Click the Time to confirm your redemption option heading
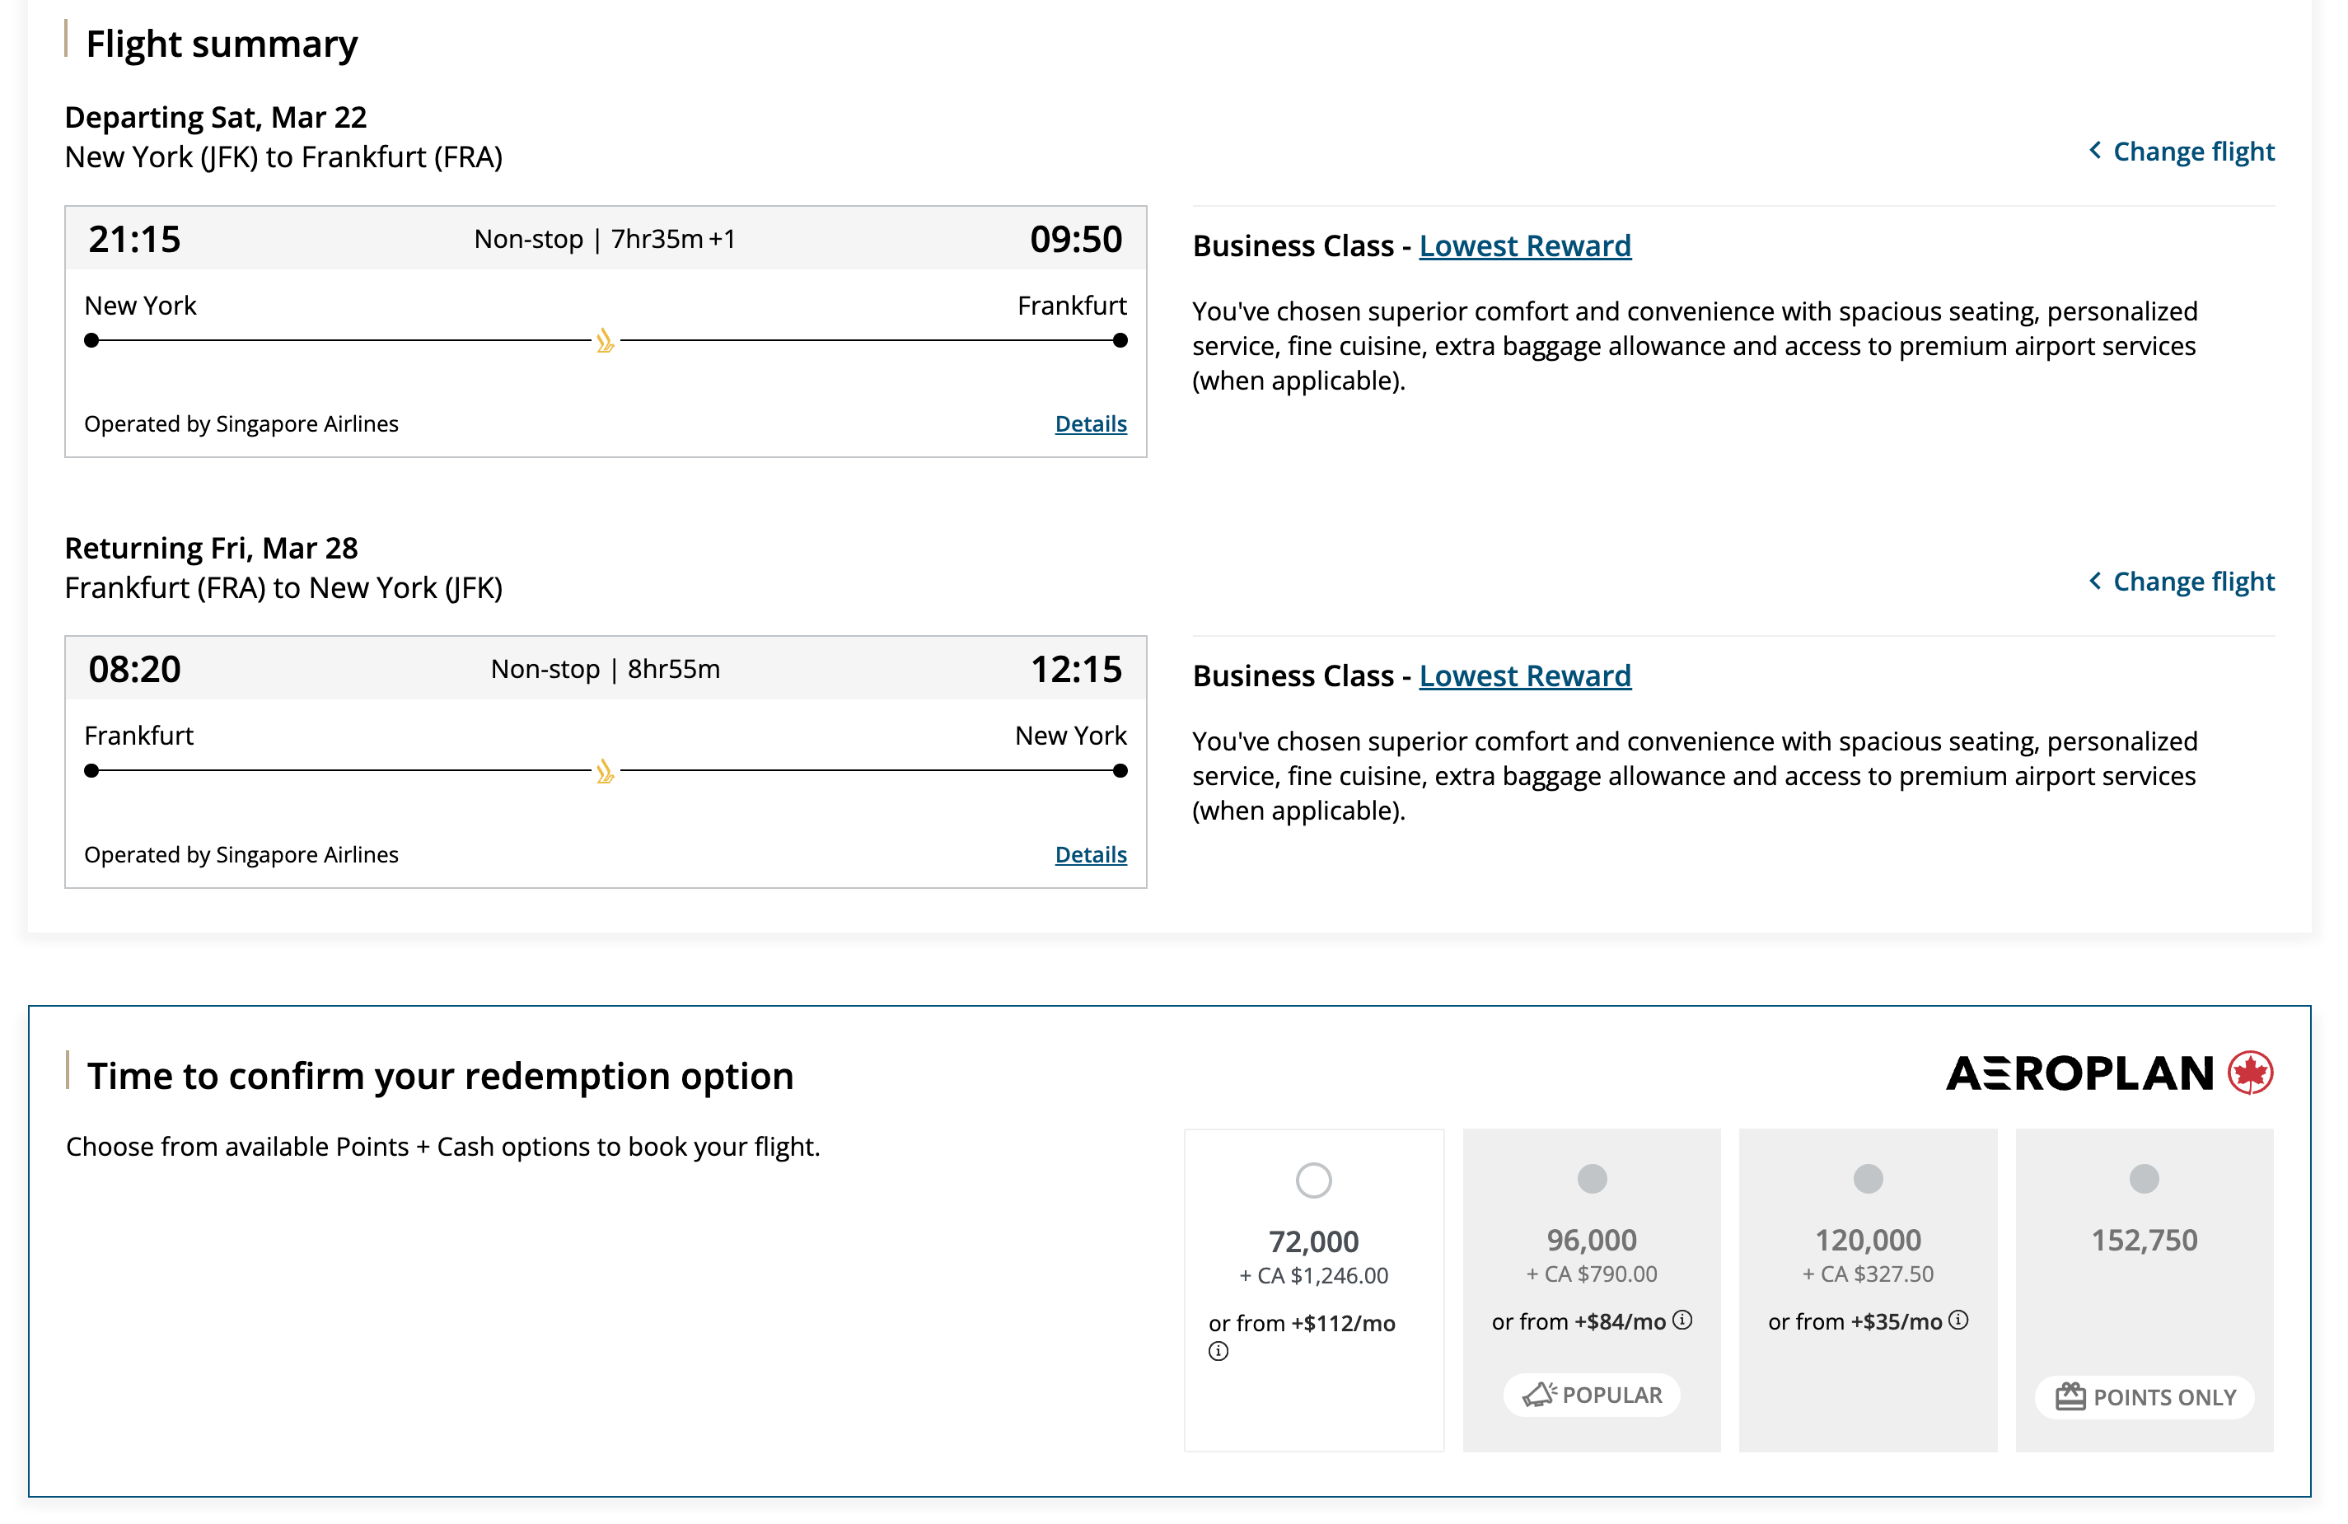This screenshot has width=2348, height=1524. 439,1075
